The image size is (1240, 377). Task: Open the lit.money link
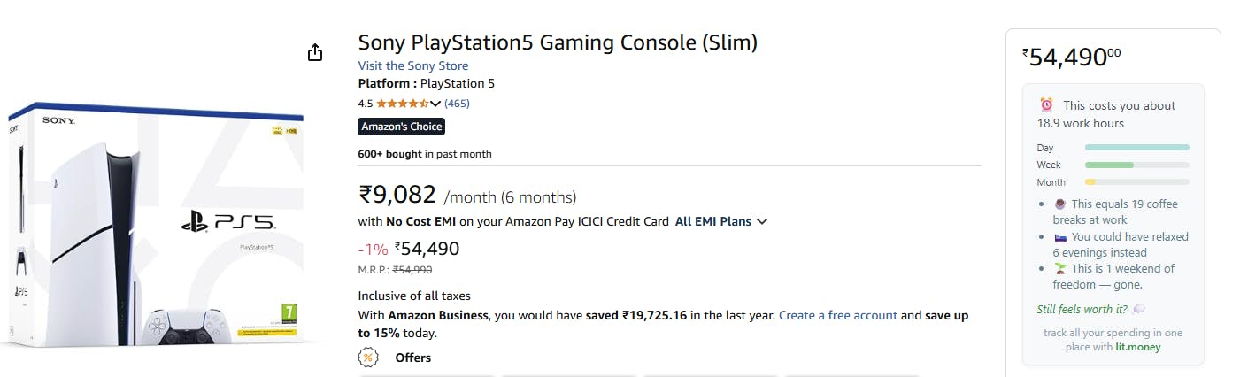click(1137, 347)
